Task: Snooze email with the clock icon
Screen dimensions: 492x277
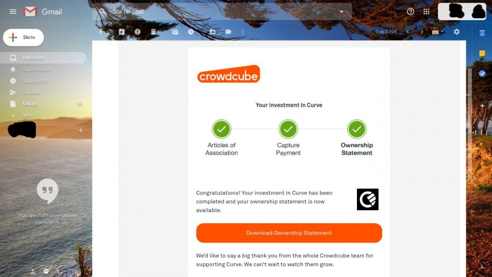Action: [191, 32]
